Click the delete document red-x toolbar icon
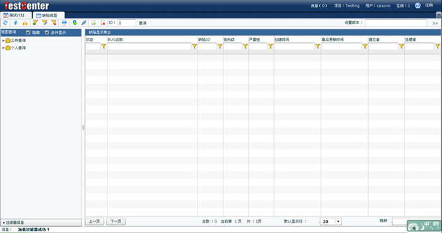The image size is (442, 233). click(x=103, y=23)
